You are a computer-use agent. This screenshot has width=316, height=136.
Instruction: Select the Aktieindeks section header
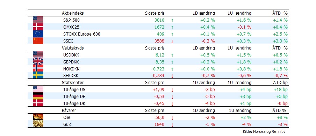(x=73, y=13)
